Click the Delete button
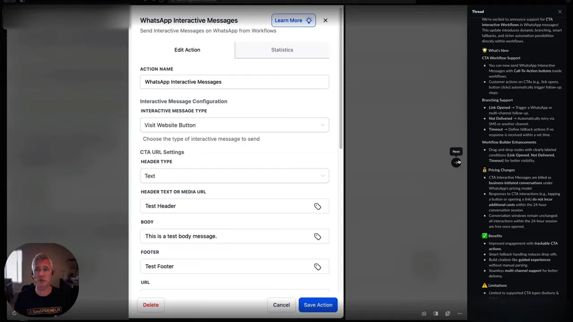The width and height of the screenshot is (573, 322). pyautogui.click(x=150, y=305)
